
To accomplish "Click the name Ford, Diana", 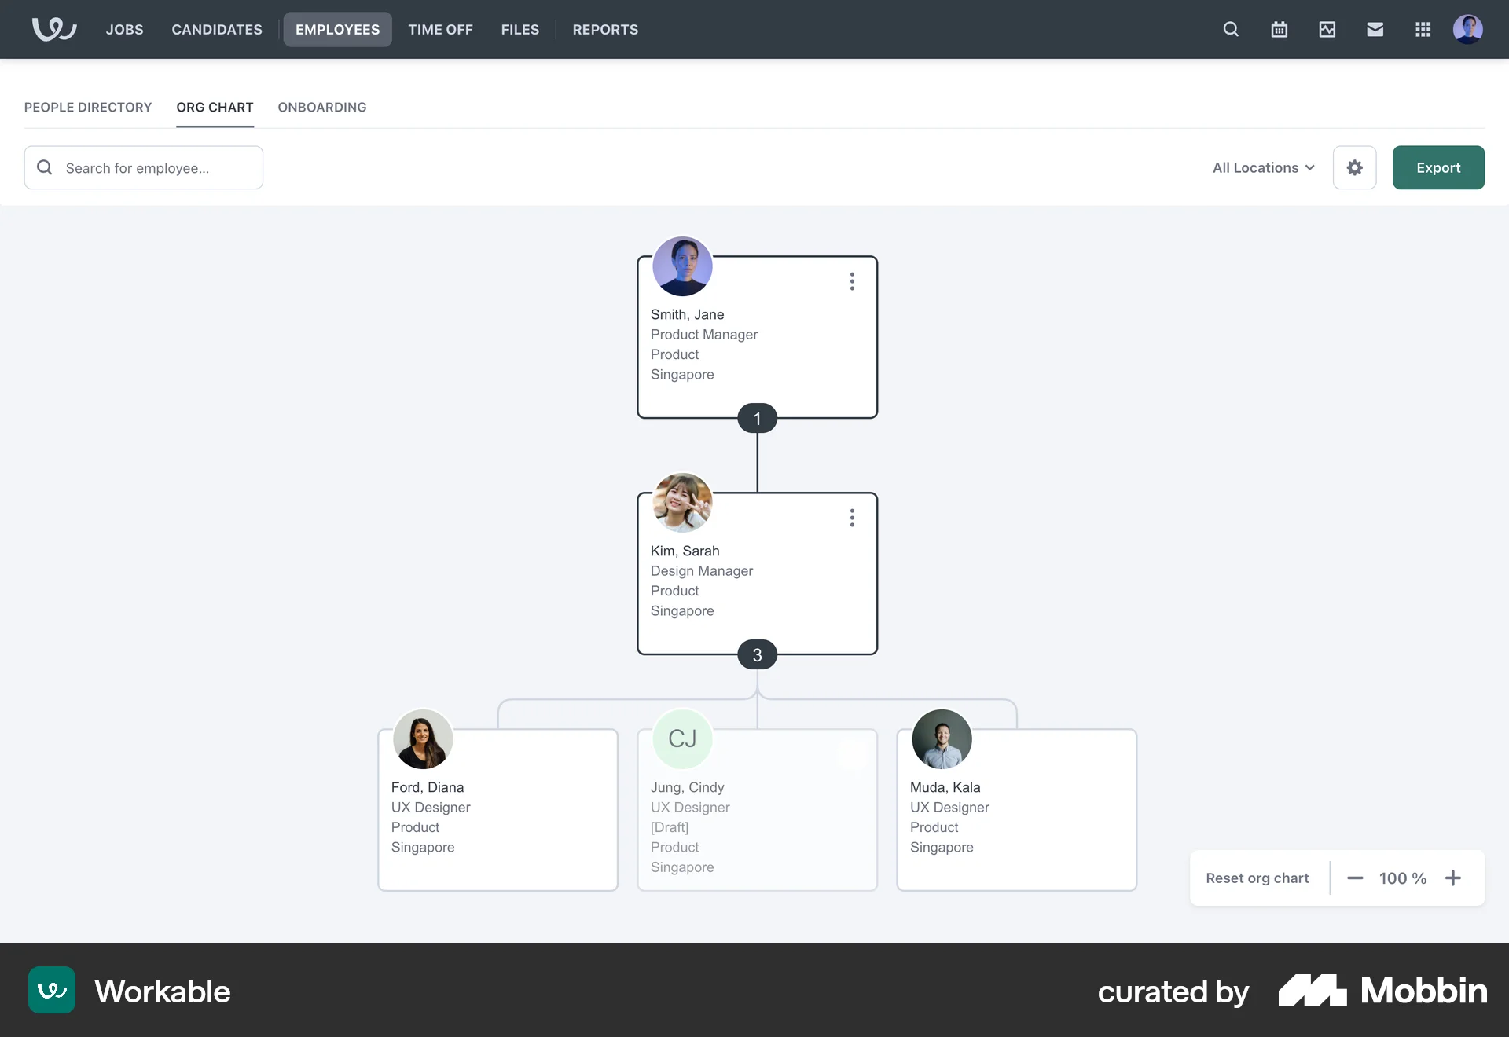I will (x=428, y=787).
